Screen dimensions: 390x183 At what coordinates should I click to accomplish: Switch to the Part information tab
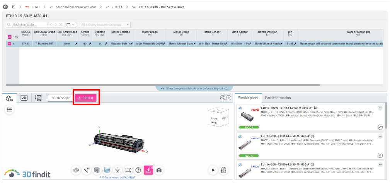click(x=278, y=98)
